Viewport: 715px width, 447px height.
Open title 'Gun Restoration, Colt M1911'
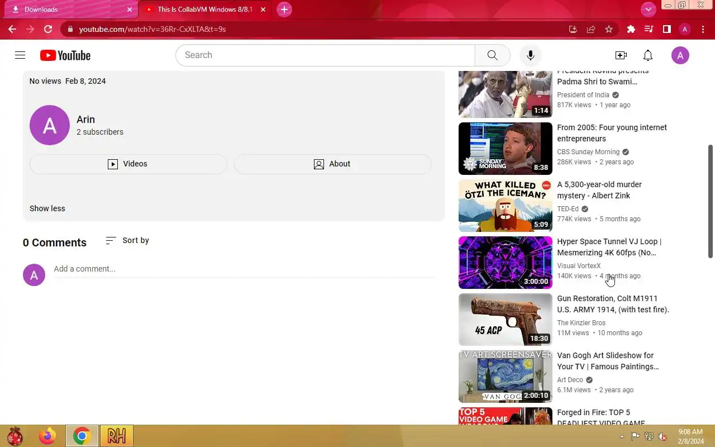(613, 304)
